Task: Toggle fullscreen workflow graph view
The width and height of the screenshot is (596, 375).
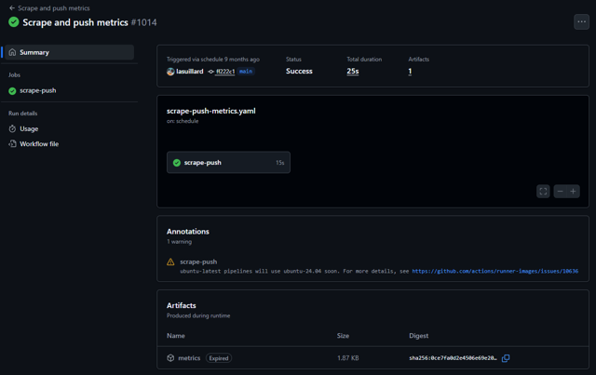Action: 543,191
